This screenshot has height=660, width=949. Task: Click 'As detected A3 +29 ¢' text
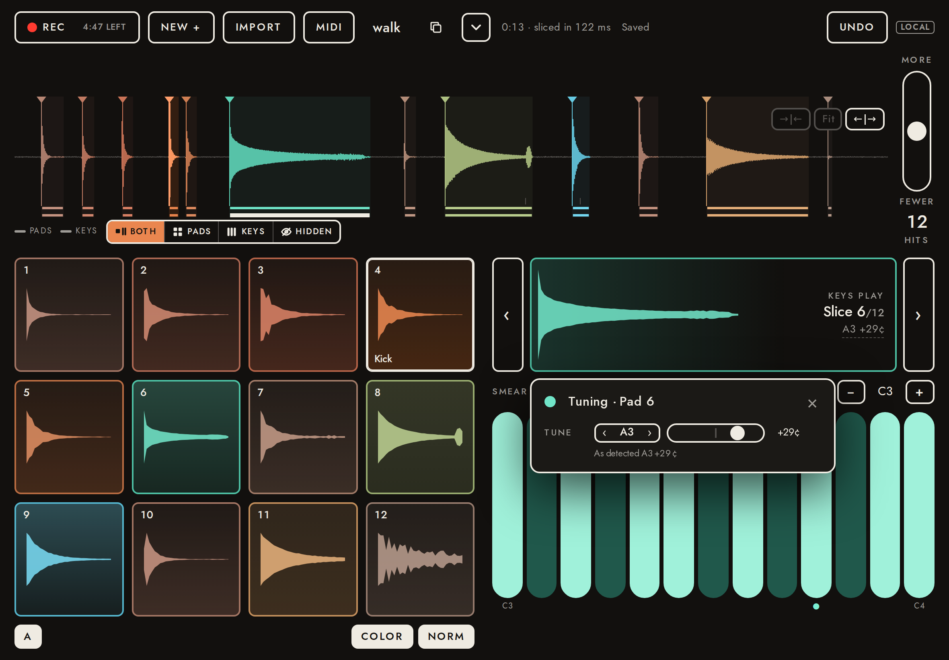pos(635,454)
